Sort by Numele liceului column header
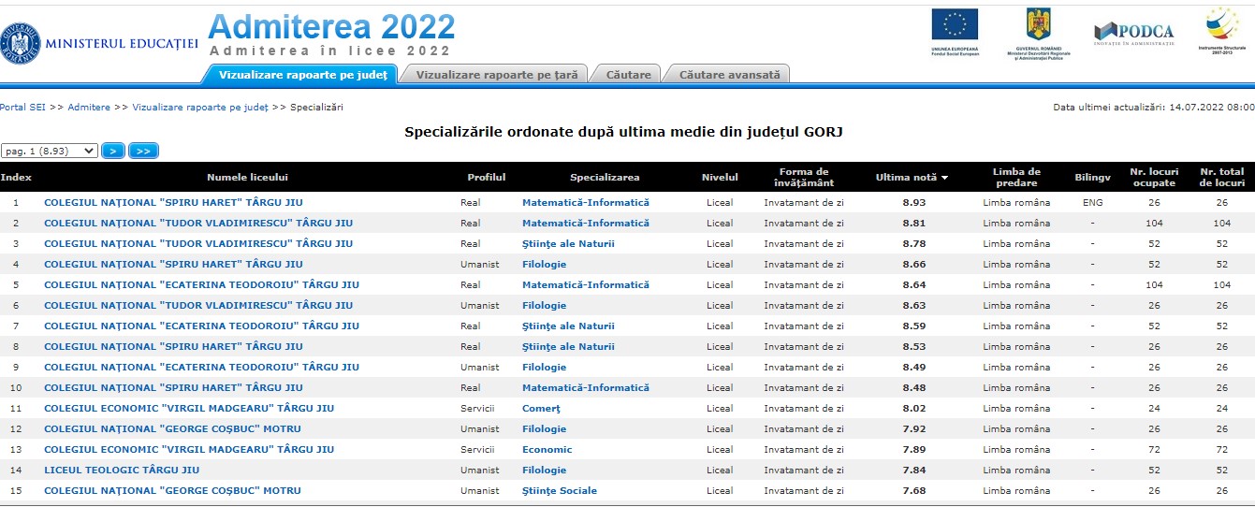This screenshot has height=507, width=1255. coord(247,178)
